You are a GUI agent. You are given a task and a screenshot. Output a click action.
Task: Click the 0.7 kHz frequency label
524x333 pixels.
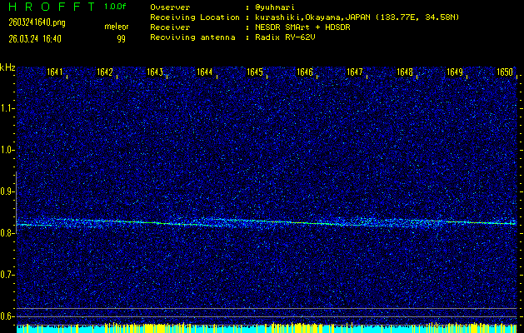[x=7, y=274]
